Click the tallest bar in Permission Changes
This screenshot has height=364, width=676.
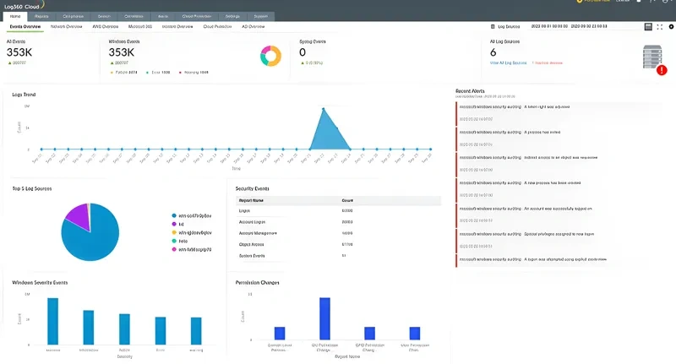pyautogui.click(x=324, y=318)
